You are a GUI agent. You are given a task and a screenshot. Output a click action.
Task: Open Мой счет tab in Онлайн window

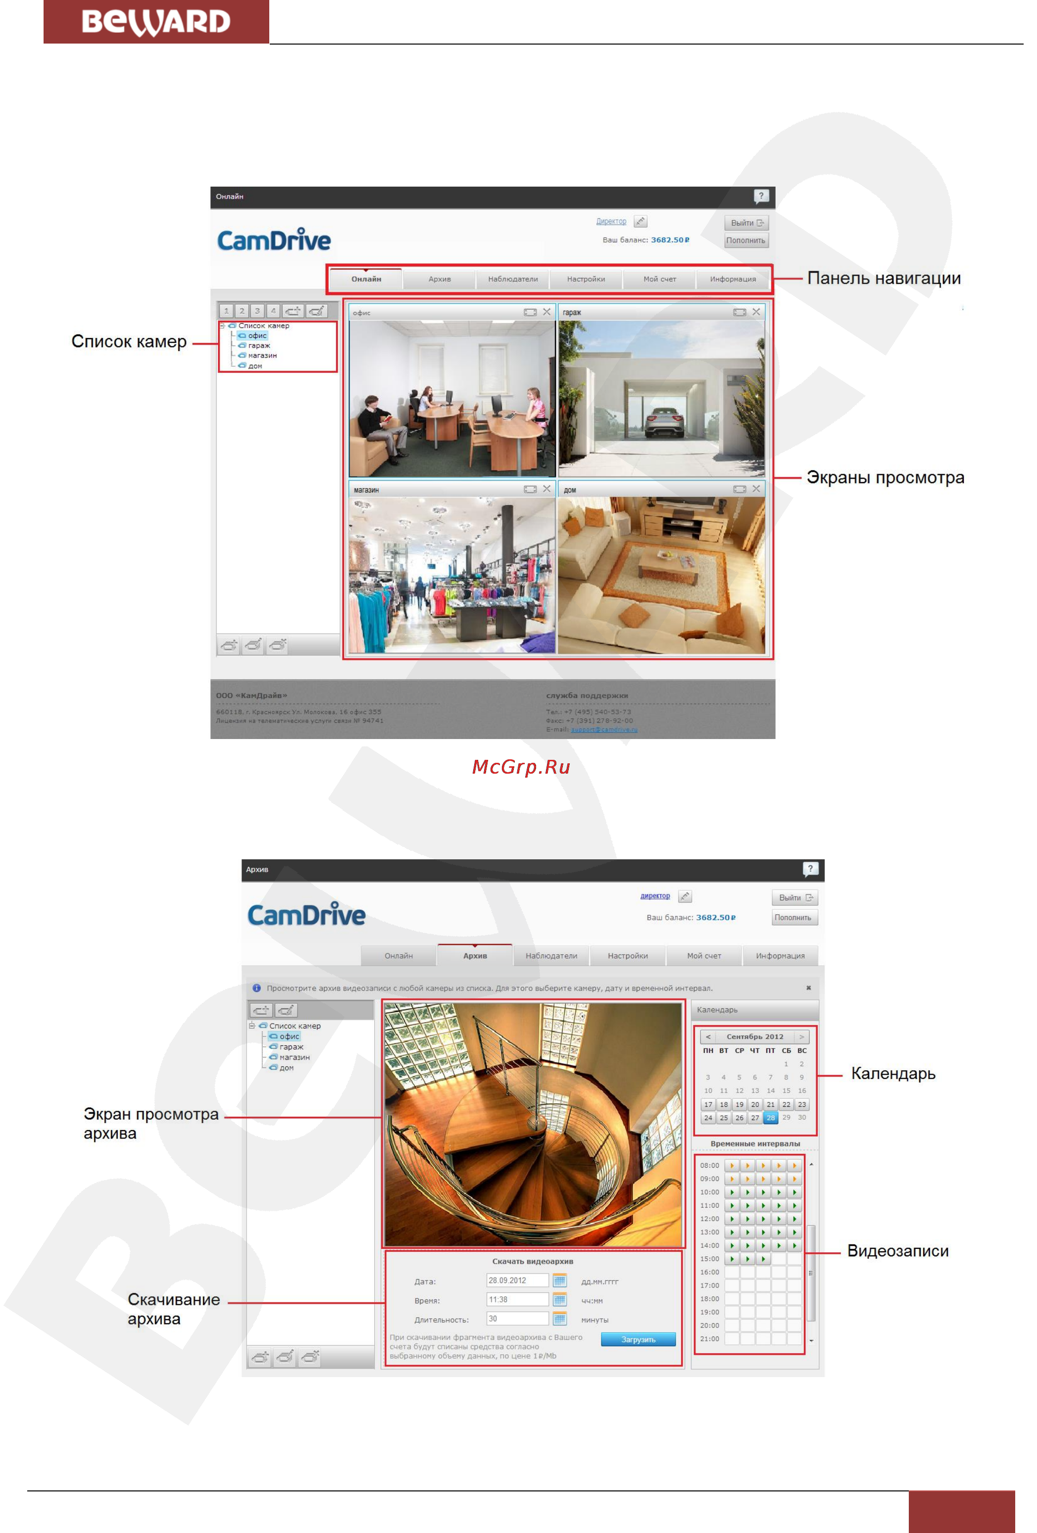pyautogui.click(x=660, y=279)
